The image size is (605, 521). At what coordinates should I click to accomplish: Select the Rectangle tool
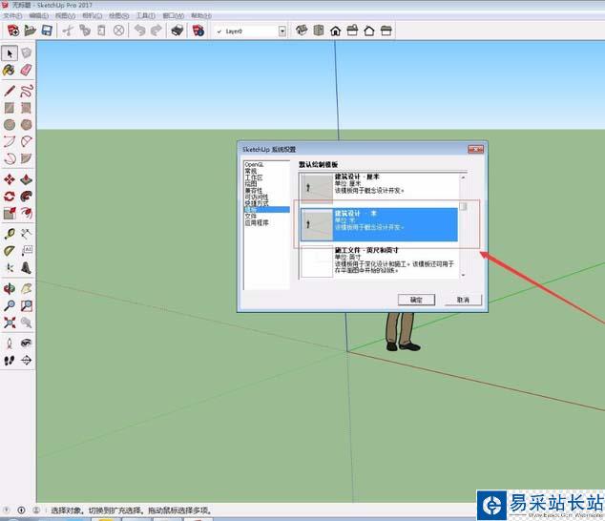(10, 108)
